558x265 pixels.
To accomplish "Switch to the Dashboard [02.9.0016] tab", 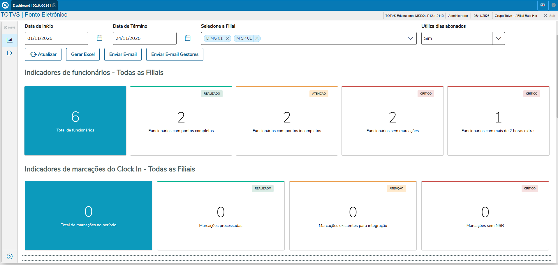I will [32, 6].
